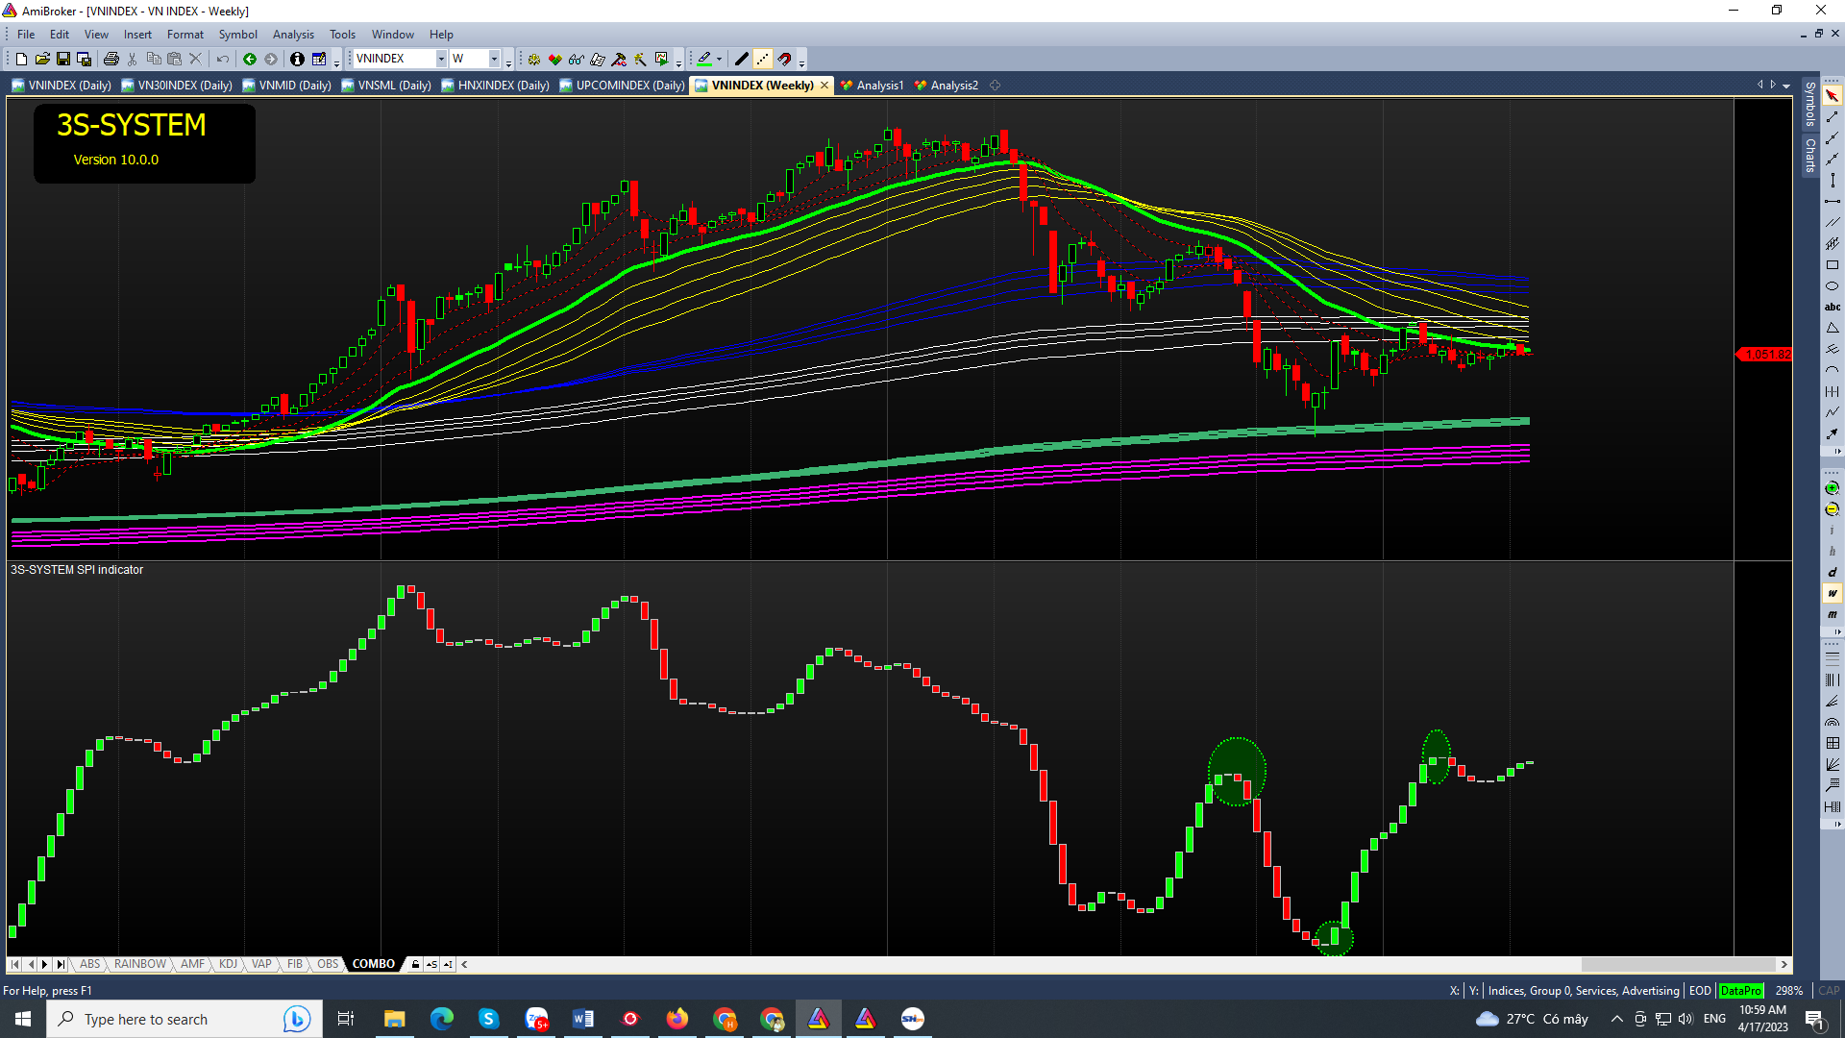Screen dimensions: 1845x1038
Task: Switch to the monthly interval button
Action: [1832, 615]
